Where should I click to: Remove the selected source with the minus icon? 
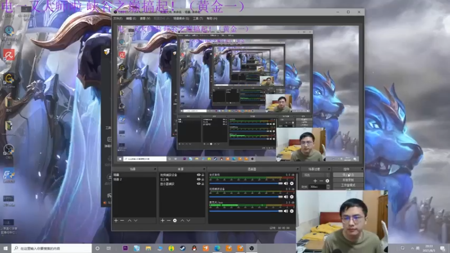tap(168, 220)
